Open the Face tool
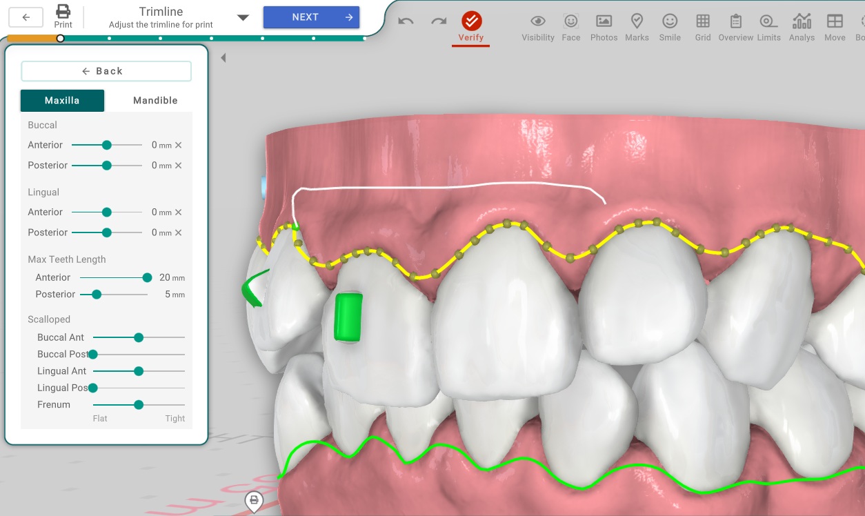Image resolution: width=865 pixels, height=516 pixels. (x=571, y=28)
